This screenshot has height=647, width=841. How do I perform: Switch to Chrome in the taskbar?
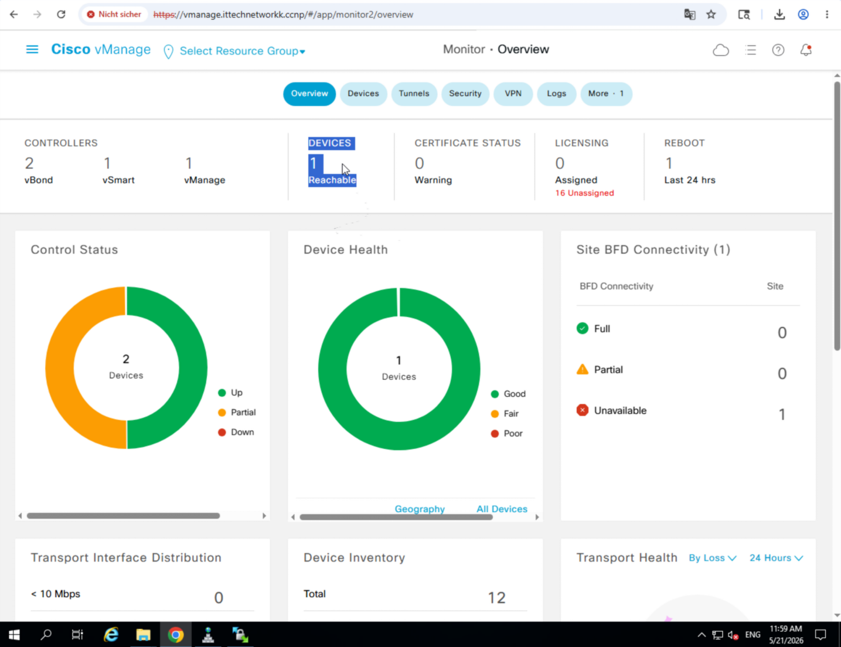176,635
